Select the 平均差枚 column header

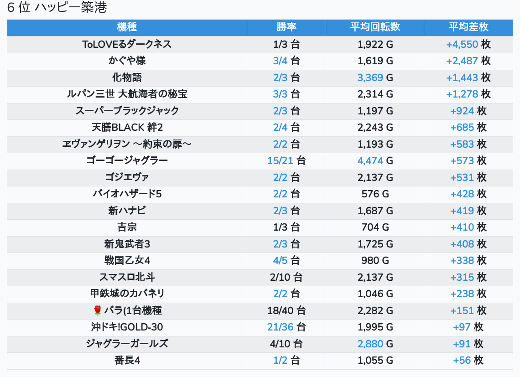468,27
